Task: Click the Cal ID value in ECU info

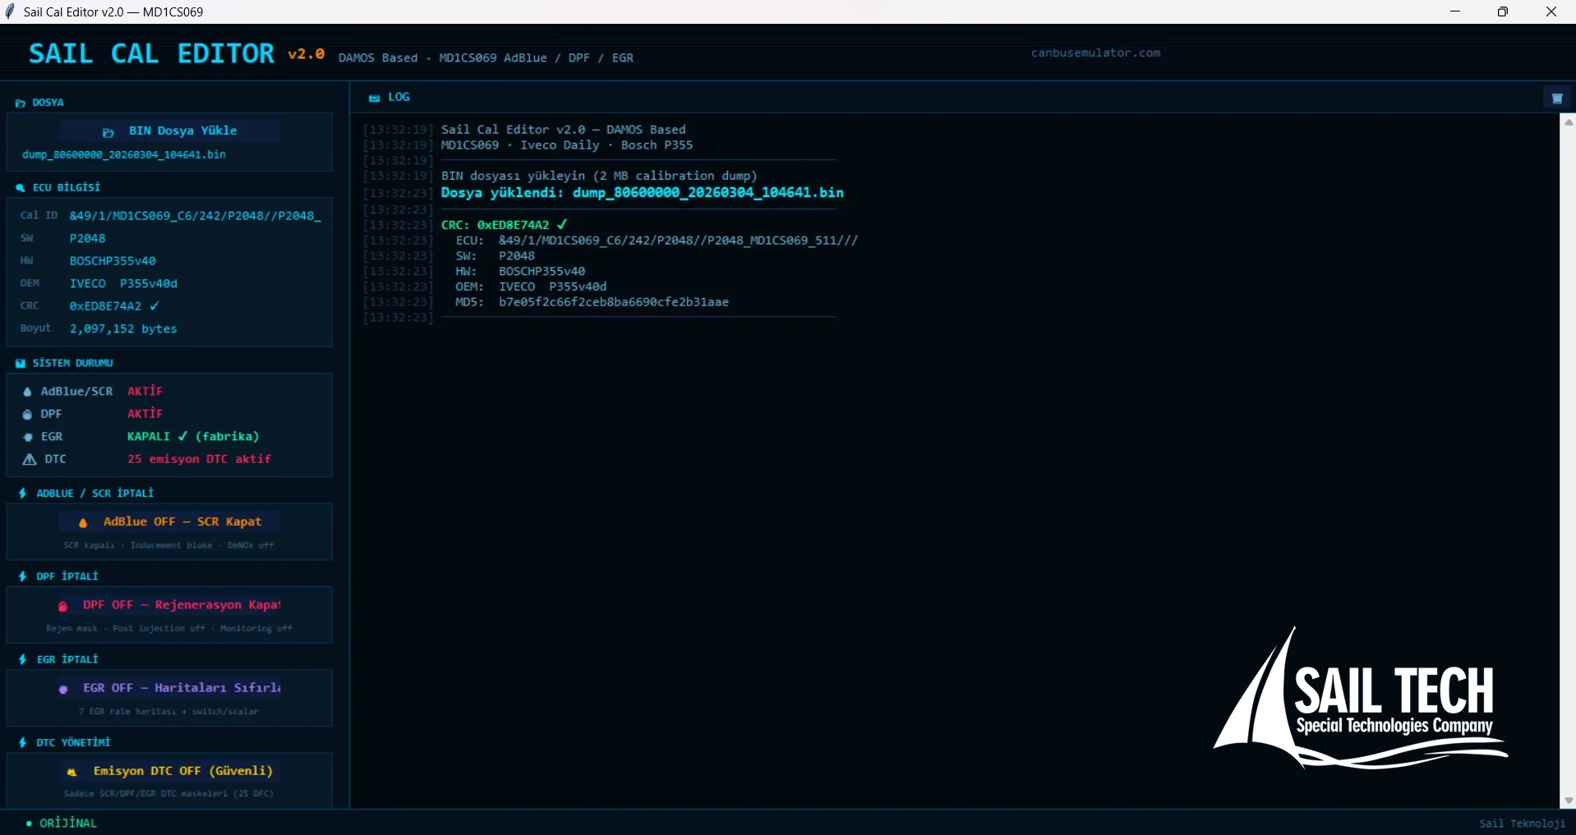Action: 196,216
